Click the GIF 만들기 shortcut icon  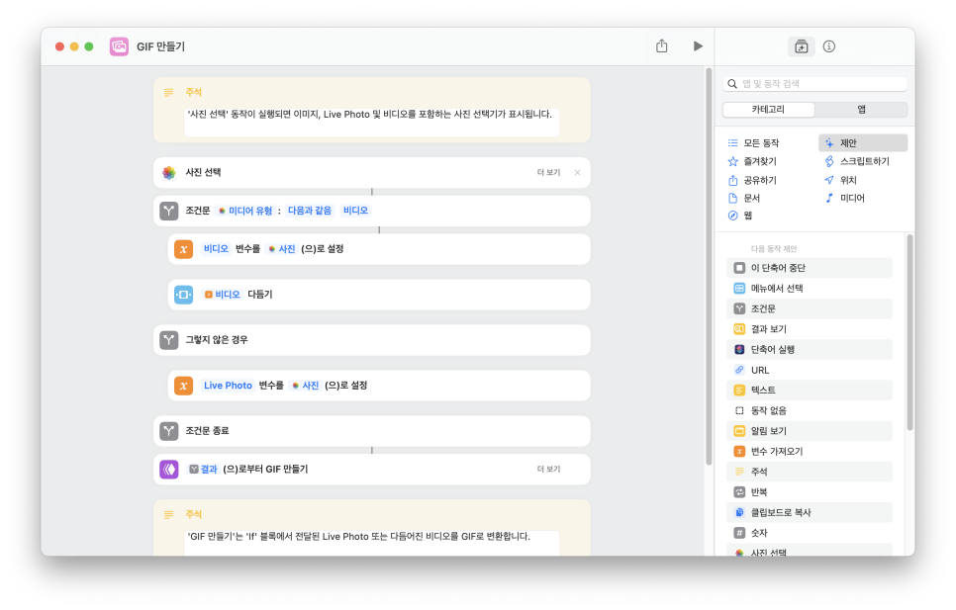(119, 46)
